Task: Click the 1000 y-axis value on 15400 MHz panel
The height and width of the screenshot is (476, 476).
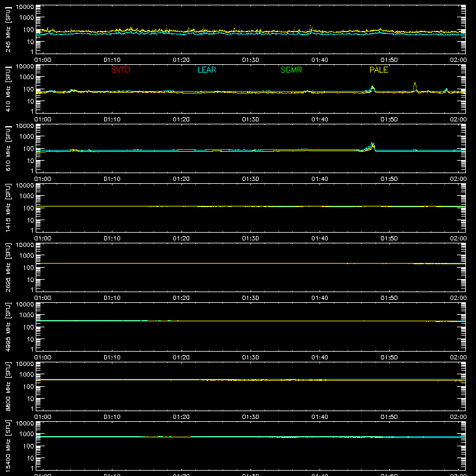Action: coord(27,434)
